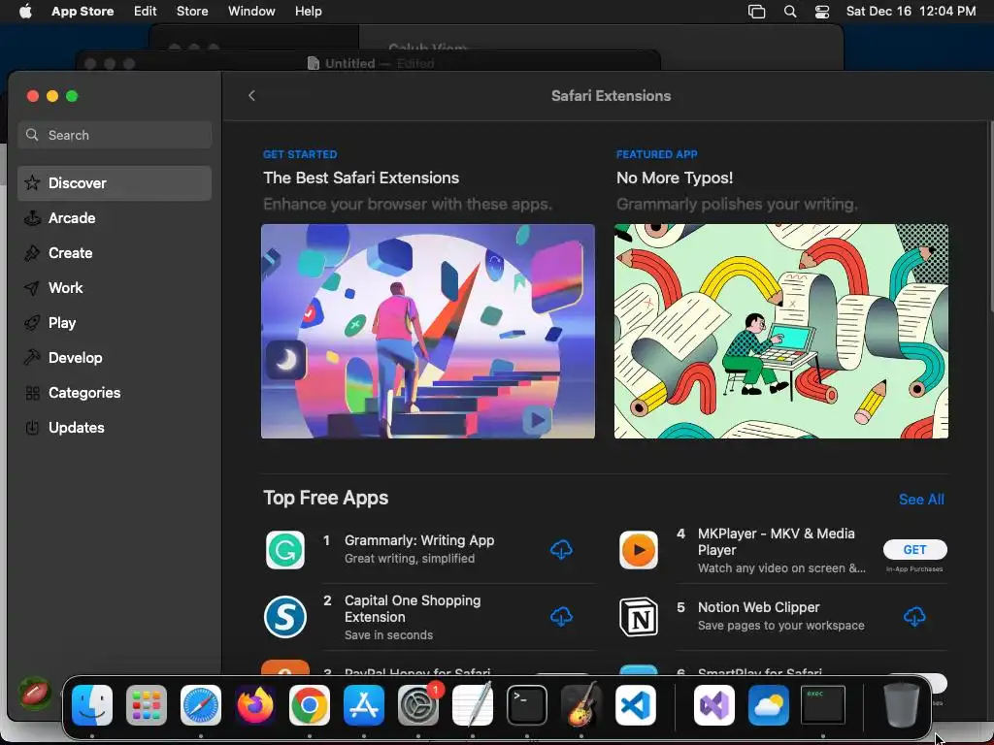994x745 pixels.
Task: Click the Updates download icon
Action: click(32, 428)
